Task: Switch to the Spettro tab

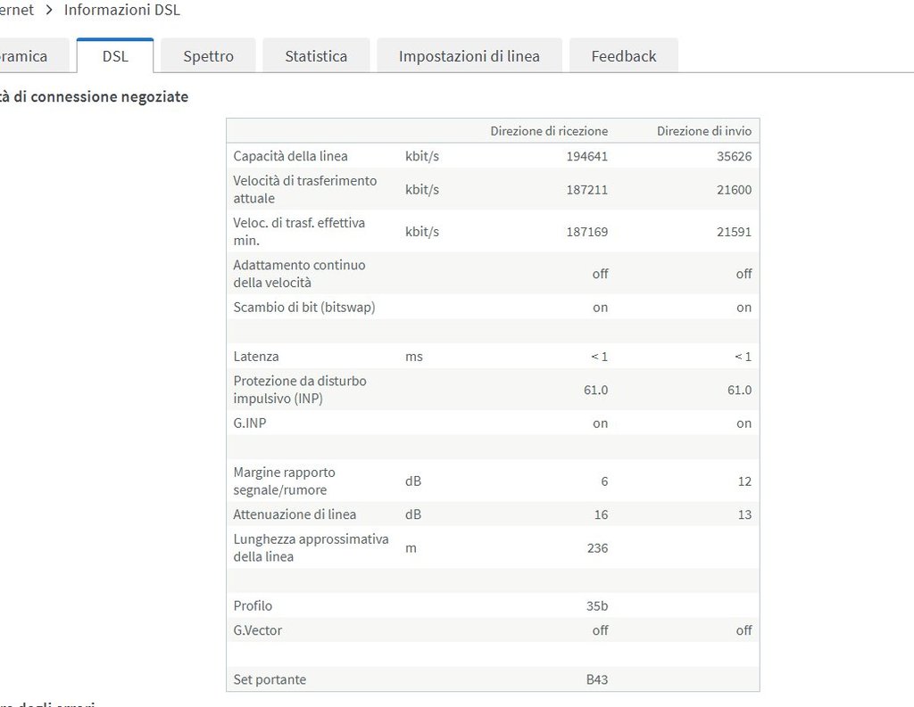Action: pos(208,56)
